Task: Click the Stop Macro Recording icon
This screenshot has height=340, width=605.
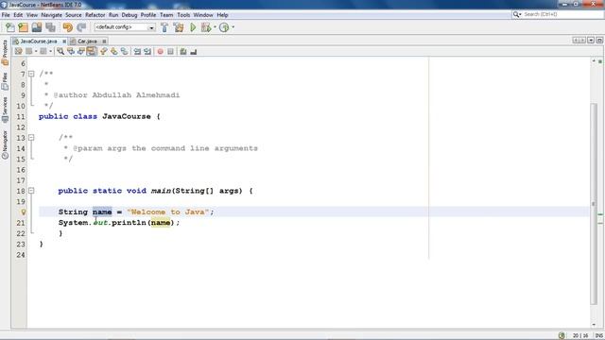Action: coord(170,51)
